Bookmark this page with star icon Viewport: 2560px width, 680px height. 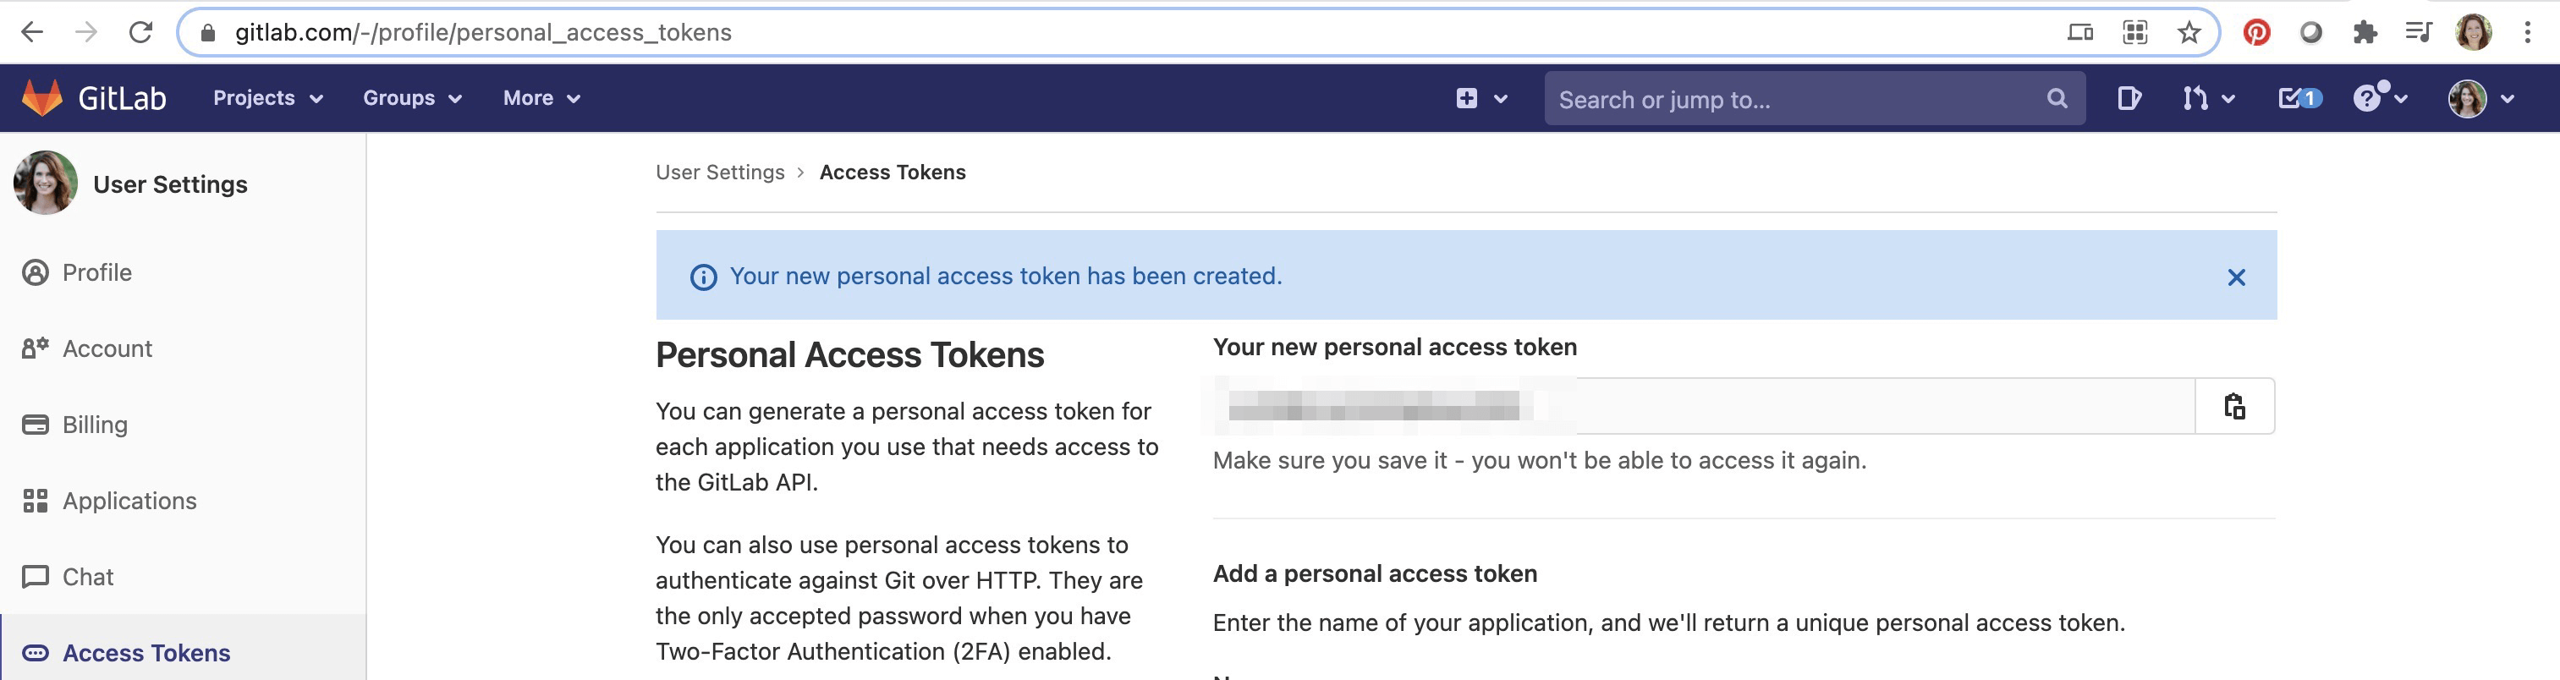[2189, 33]
